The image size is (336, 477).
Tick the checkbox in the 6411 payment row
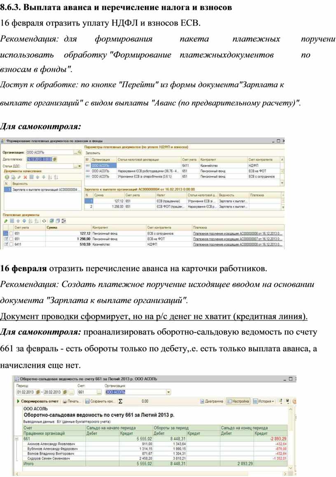[x=11, y=244]
